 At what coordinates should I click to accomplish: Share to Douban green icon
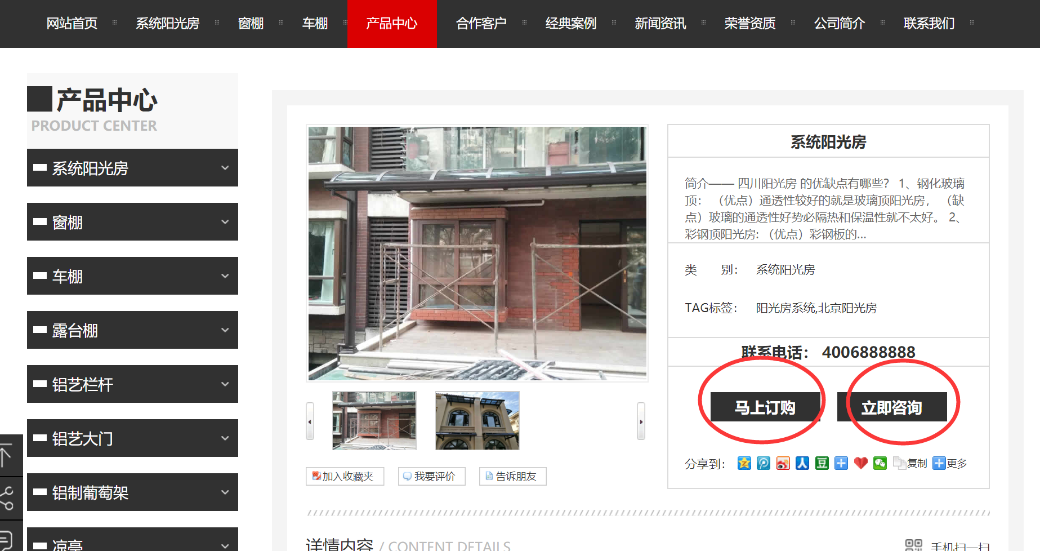point(822,463)
